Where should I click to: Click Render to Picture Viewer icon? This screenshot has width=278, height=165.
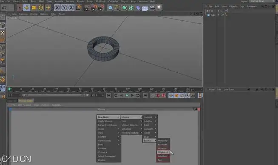(x=94, y=8)
